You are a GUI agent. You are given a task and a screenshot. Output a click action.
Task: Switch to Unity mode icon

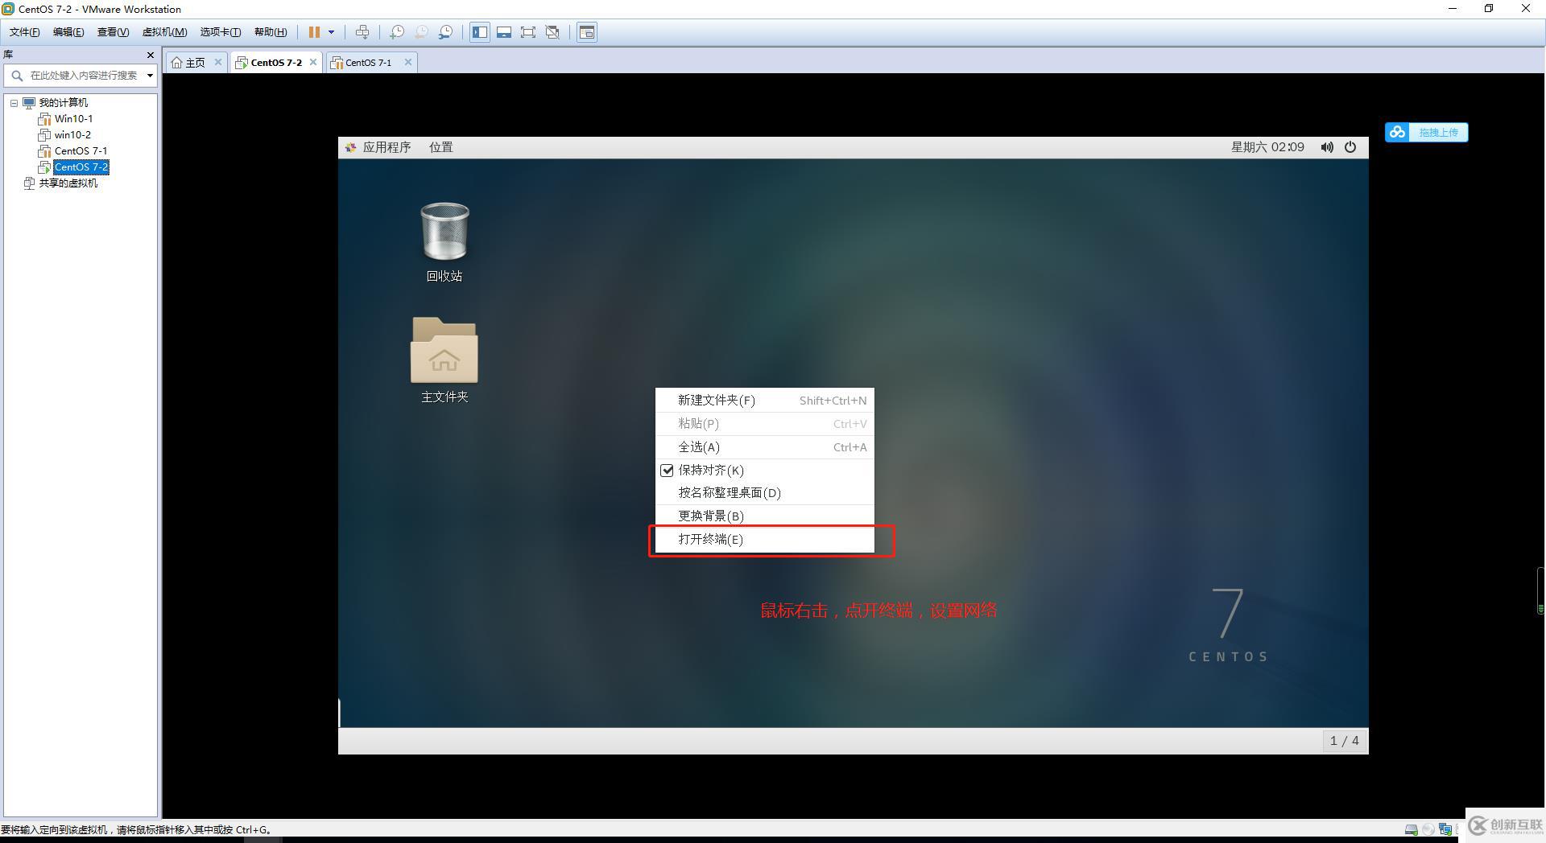[x=552, y=32]
